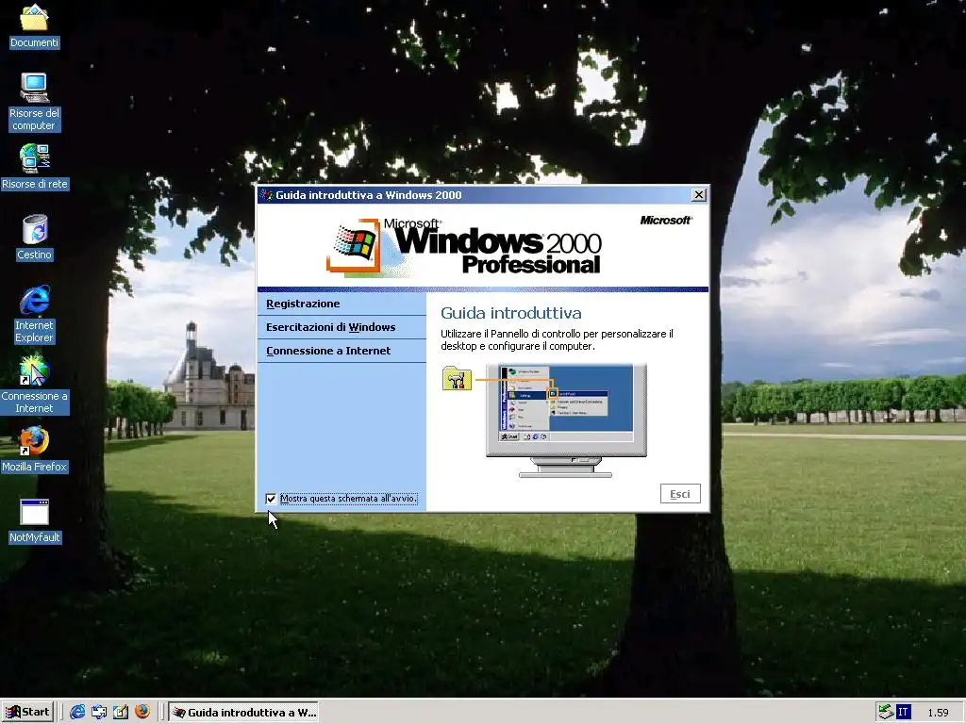The width and height of the screenshot is (966, 724).
Task: Click the title bar icon of Guida window
Action: click(266, 195)
